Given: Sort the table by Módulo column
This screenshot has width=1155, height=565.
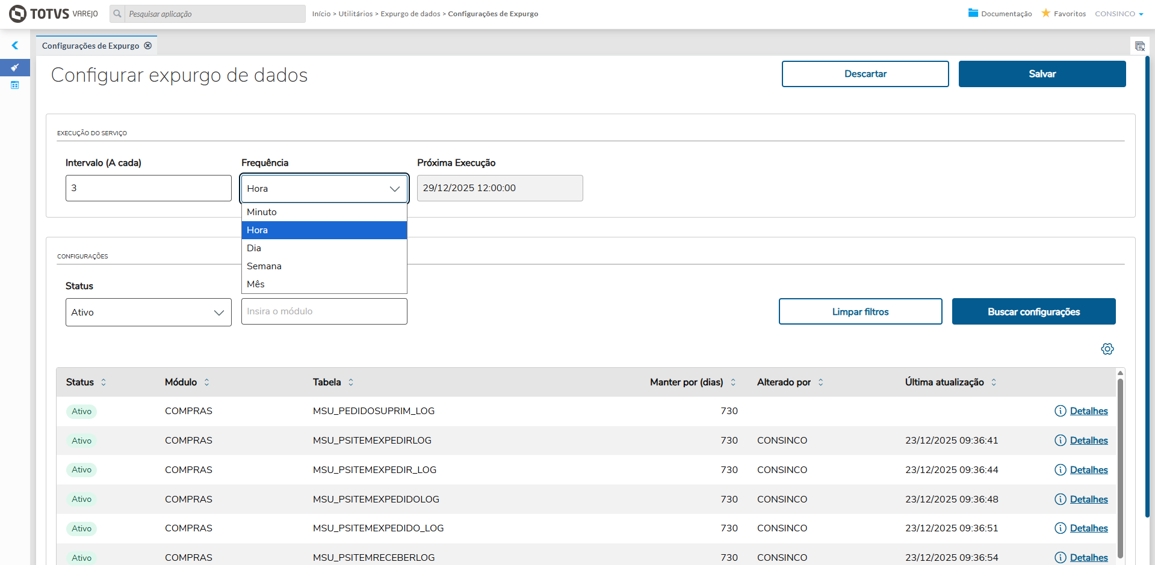Looking at the screenshot, I should pyautogui.click(x=206, y=382).
